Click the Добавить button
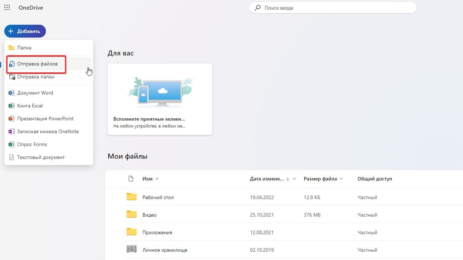 pyautogui.click(x=25, y=31)
